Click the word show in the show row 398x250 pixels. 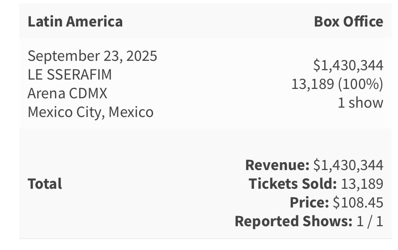coord(366,103)
